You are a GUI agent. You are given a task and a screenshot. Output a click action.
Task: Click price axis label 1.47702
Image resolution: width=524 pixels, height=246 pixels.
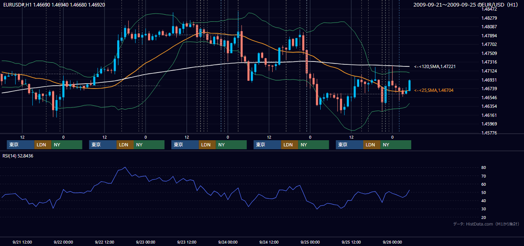pyautogui.click(x=489, y=44)
